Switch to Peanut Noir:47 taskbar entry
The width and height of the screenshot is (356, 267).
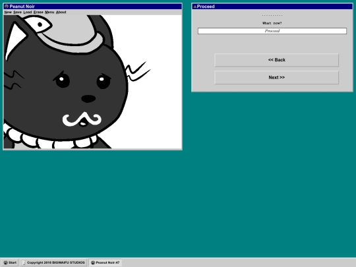pos(105,262)
